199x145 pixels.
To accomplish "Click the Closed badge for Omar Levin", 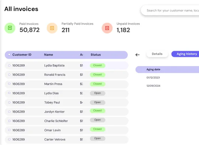I will [98, 129].
